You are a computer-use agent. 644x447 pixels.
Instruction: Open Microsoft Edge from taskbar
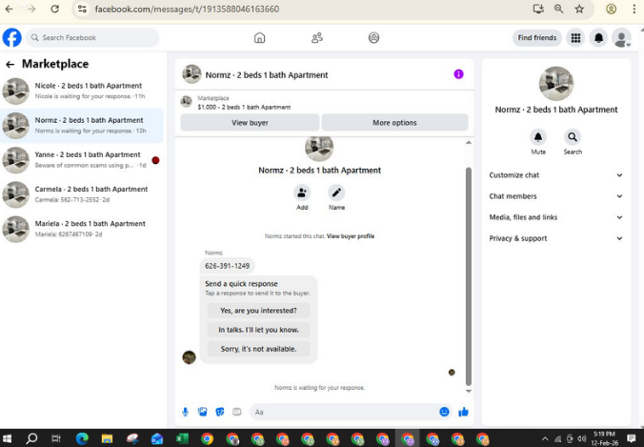82,438
